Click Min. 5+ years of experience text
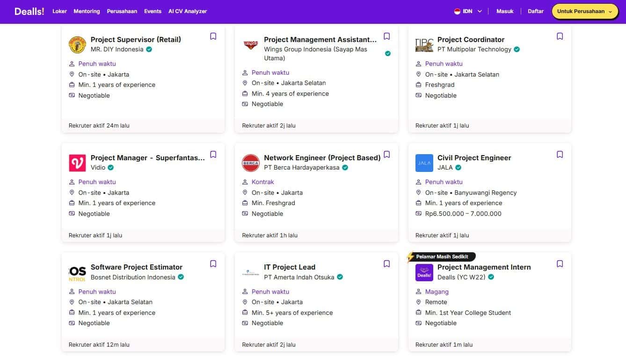This screenshot has height=356, width=626. click(292, 313)
